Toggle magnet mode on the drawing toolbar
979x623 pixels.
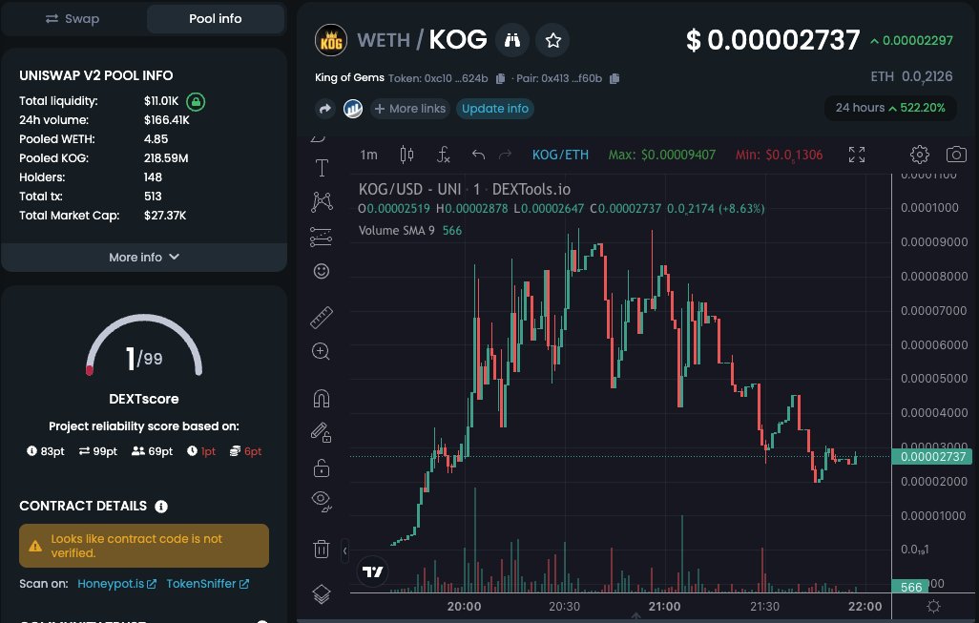point(321,397)
